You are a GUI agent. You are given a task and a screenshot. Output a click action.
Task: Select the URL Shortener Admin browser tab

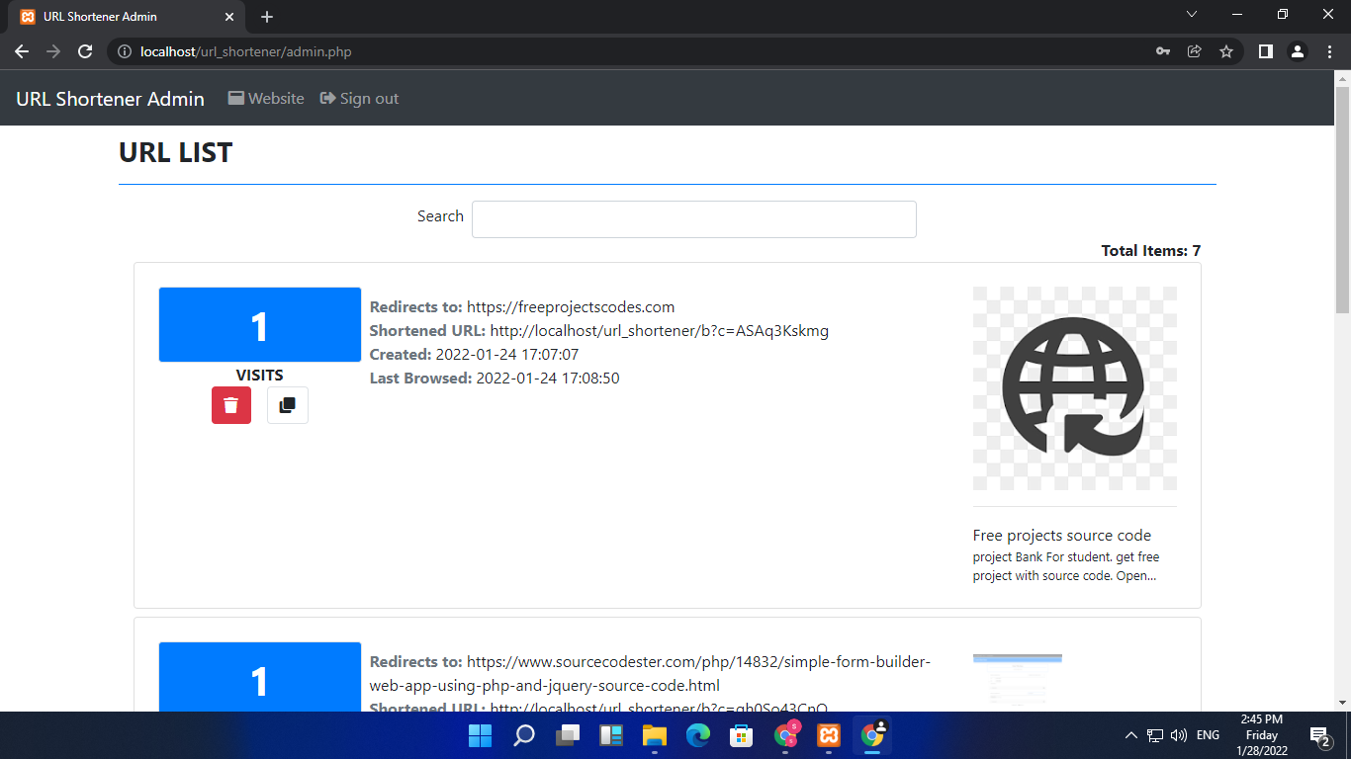pyautogui.click(x=119, y=16)
